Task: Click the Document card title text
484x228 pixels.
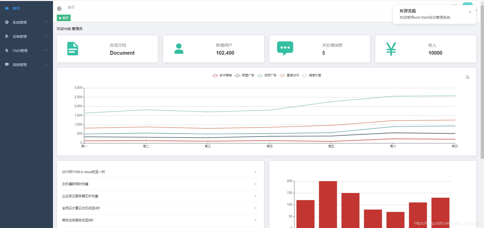Action: click(122, 53)
